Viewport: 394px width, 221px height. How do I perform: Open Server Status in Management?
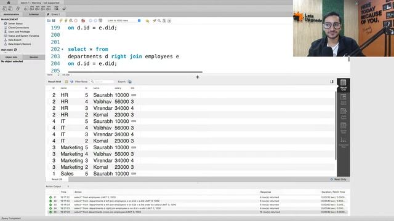15,23
